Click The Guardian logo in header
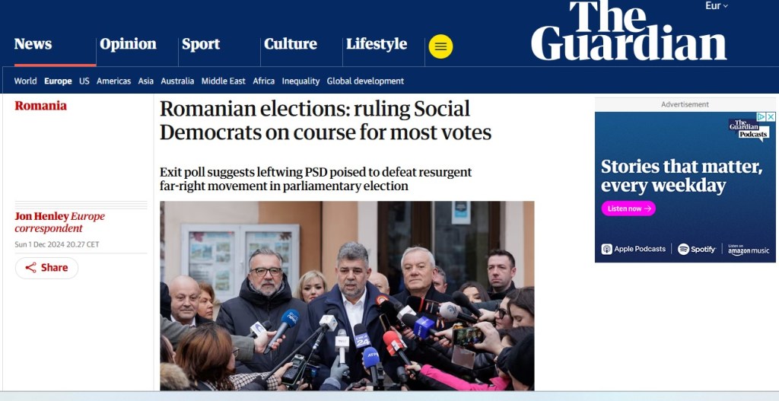 628,31
